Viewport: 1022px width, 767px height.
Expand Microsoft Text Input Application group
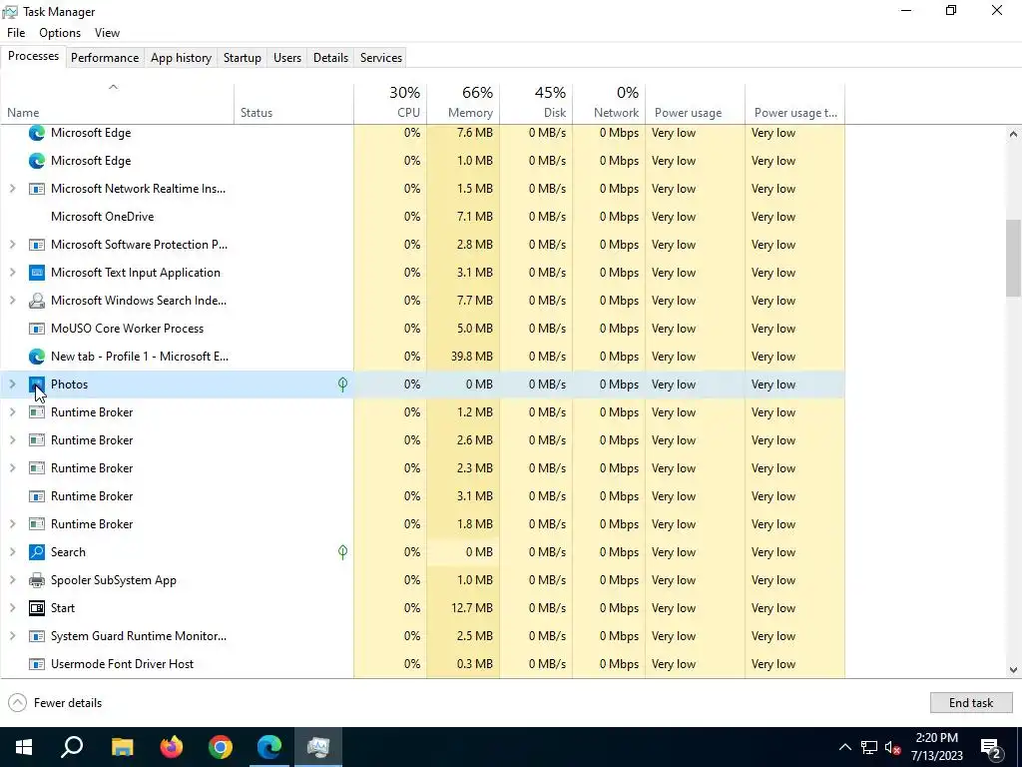(12, 272)
